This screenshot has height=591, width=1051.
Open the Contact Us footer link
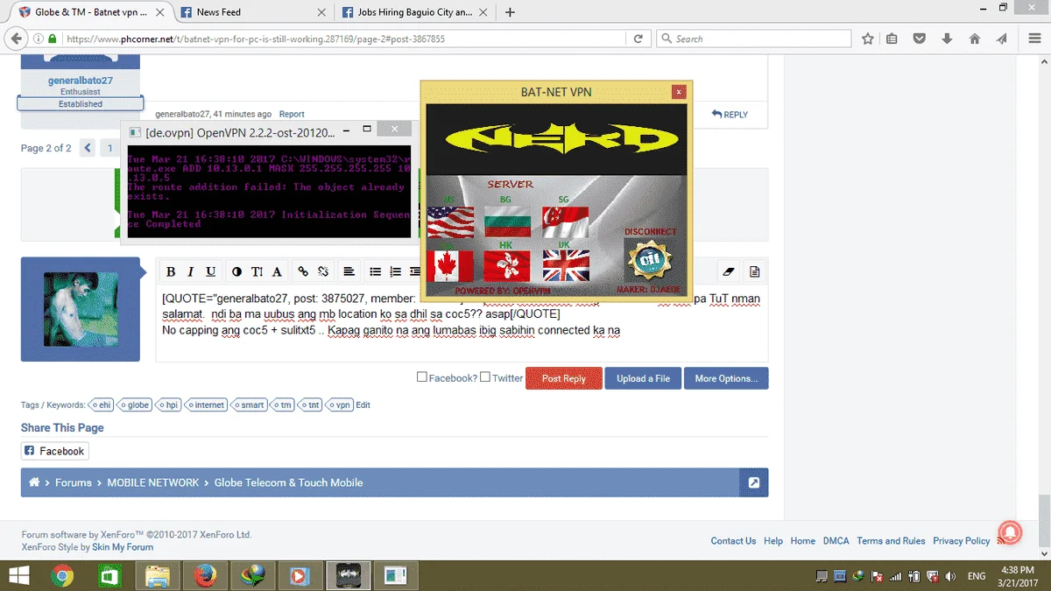coord(733,541)
